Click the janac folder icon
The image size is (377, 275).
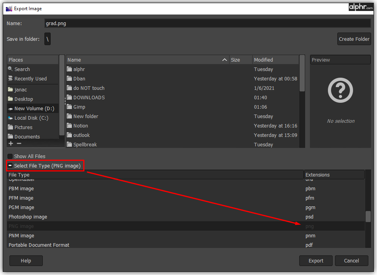(x=10, y=89)
